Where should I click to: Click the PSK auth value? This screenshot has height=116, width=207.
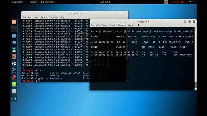[x=187, y=42]
